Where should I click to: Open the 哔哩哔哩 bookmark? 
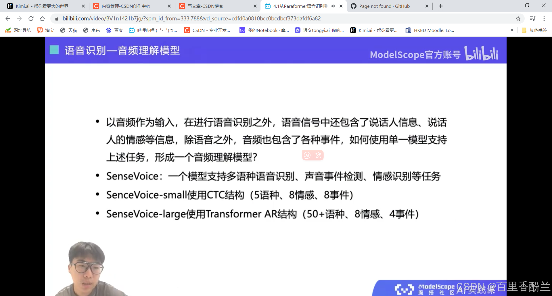click(x=153, y=30)
